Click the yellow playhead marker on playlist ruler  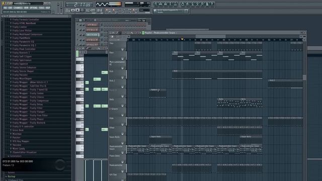[x=182, y=39]
